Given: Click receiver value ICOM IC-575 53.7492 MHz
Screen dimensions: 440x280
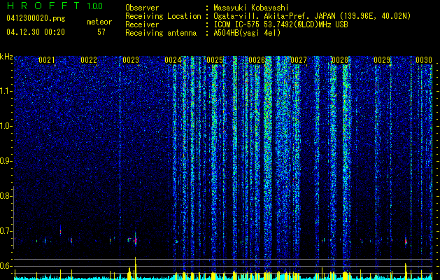Looking at the screenshot, I should coord(281,24).
